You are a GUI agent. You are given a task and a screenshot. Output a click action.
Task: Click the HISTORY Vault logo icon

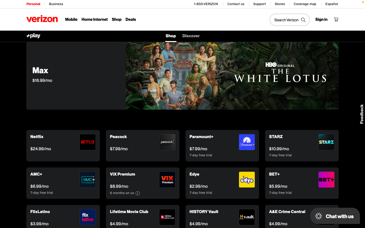tap(247, 217)
